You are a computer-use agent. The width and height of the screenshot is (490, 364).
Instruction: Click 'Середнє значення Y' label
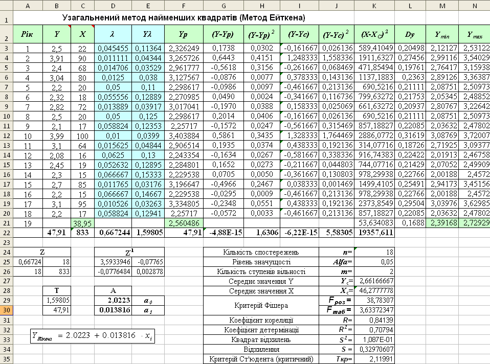(x=261, y=281)
